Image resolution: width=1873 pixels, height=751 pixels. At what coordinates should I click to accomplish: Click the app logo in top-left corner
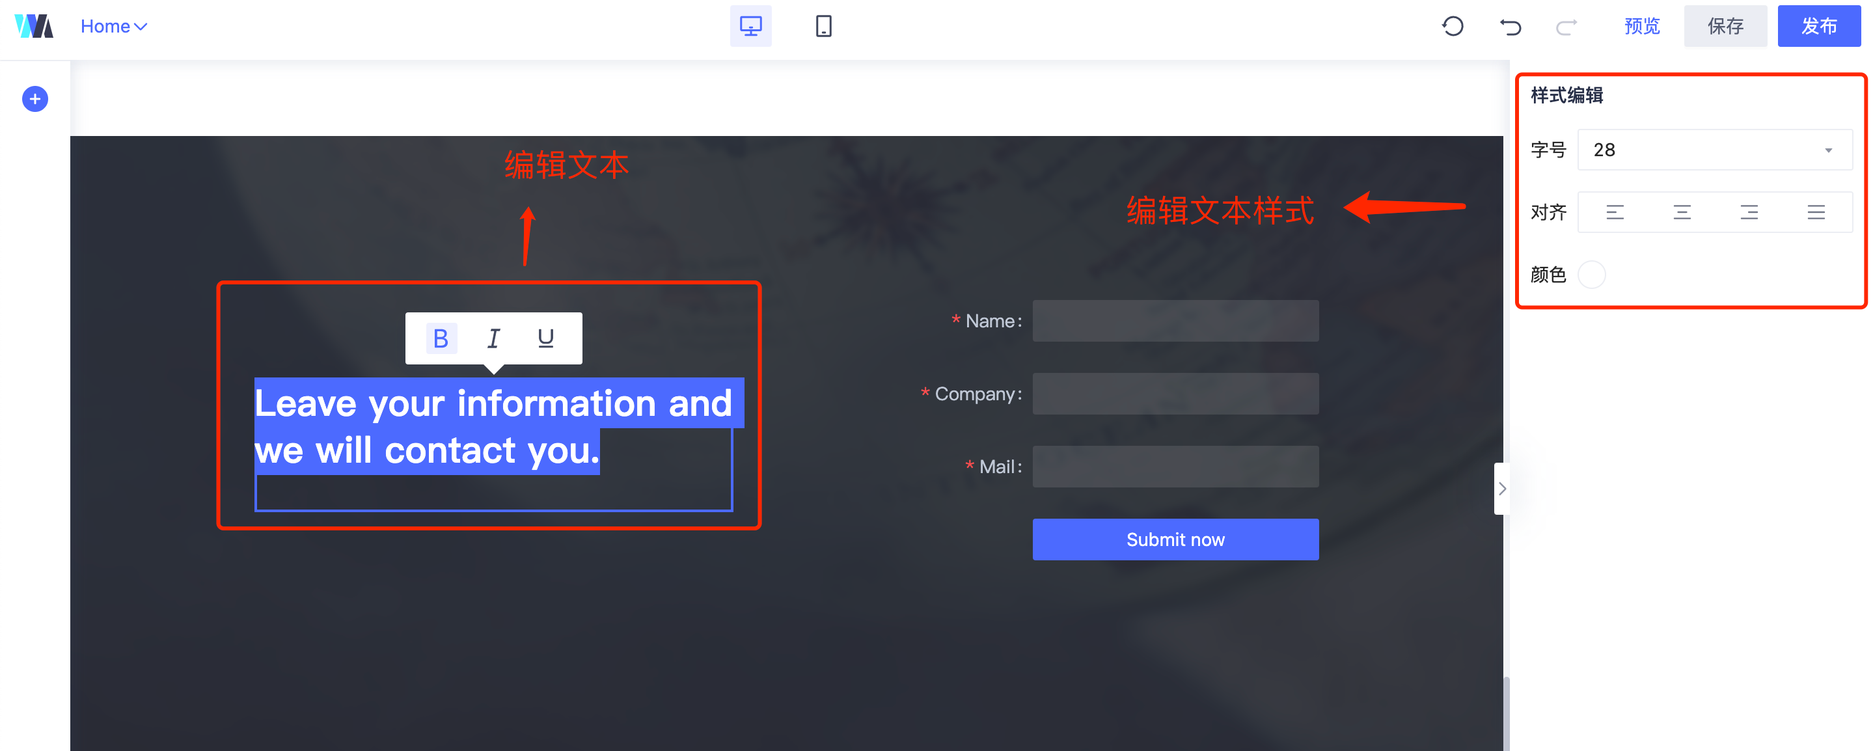coord(33,26)
